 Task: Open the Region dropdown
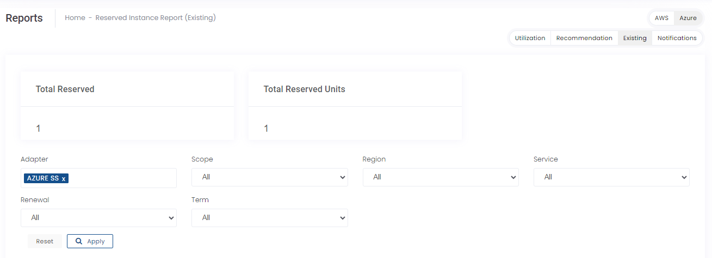coord(441,177)
